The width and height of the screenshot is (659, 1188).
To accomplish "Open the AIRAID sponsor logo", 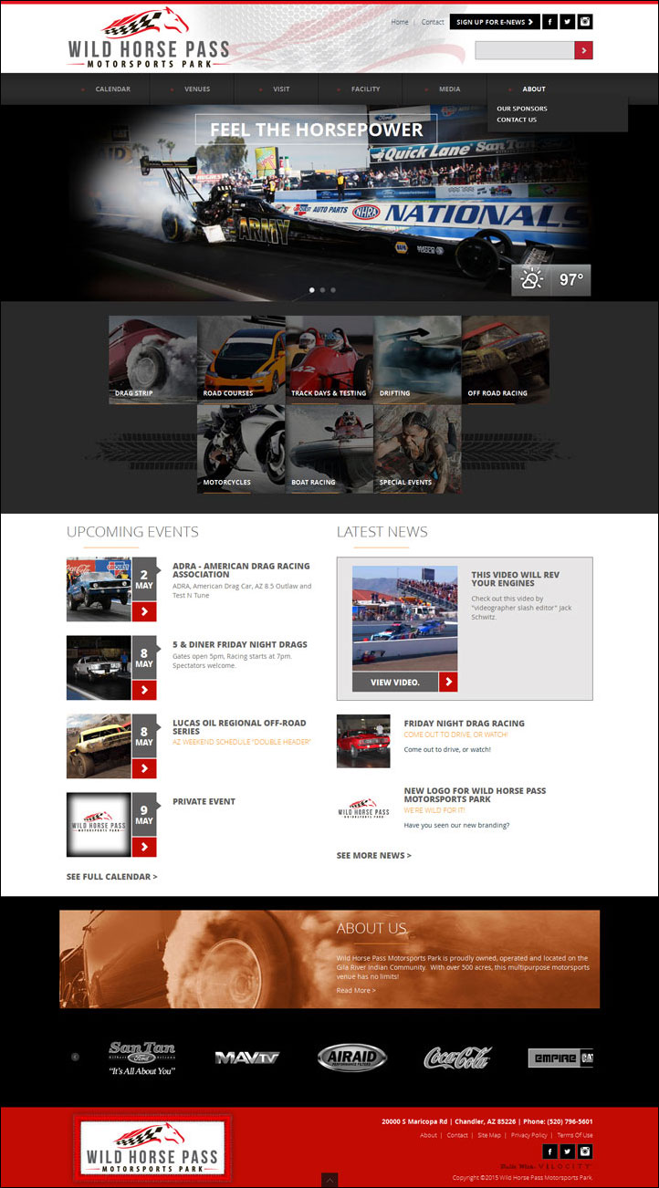I will pos(352,1058).
